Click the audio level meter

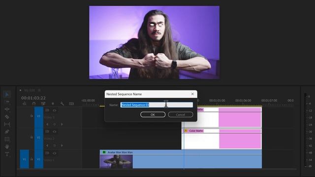pyautogui.click(x=306, y=130)
